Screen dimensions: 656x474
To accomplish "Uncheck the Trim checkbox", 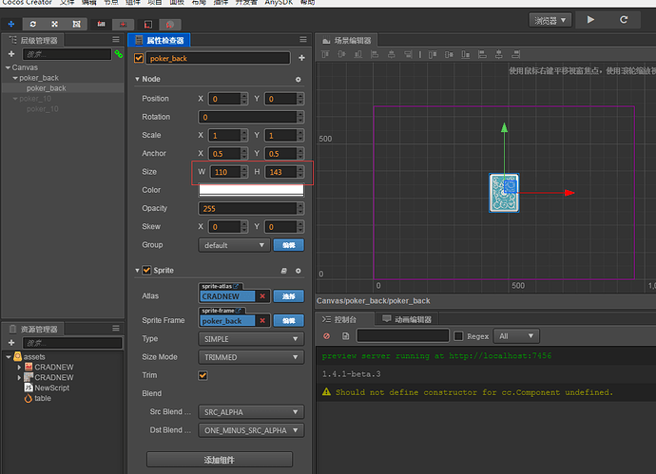I will click(203, 375).
